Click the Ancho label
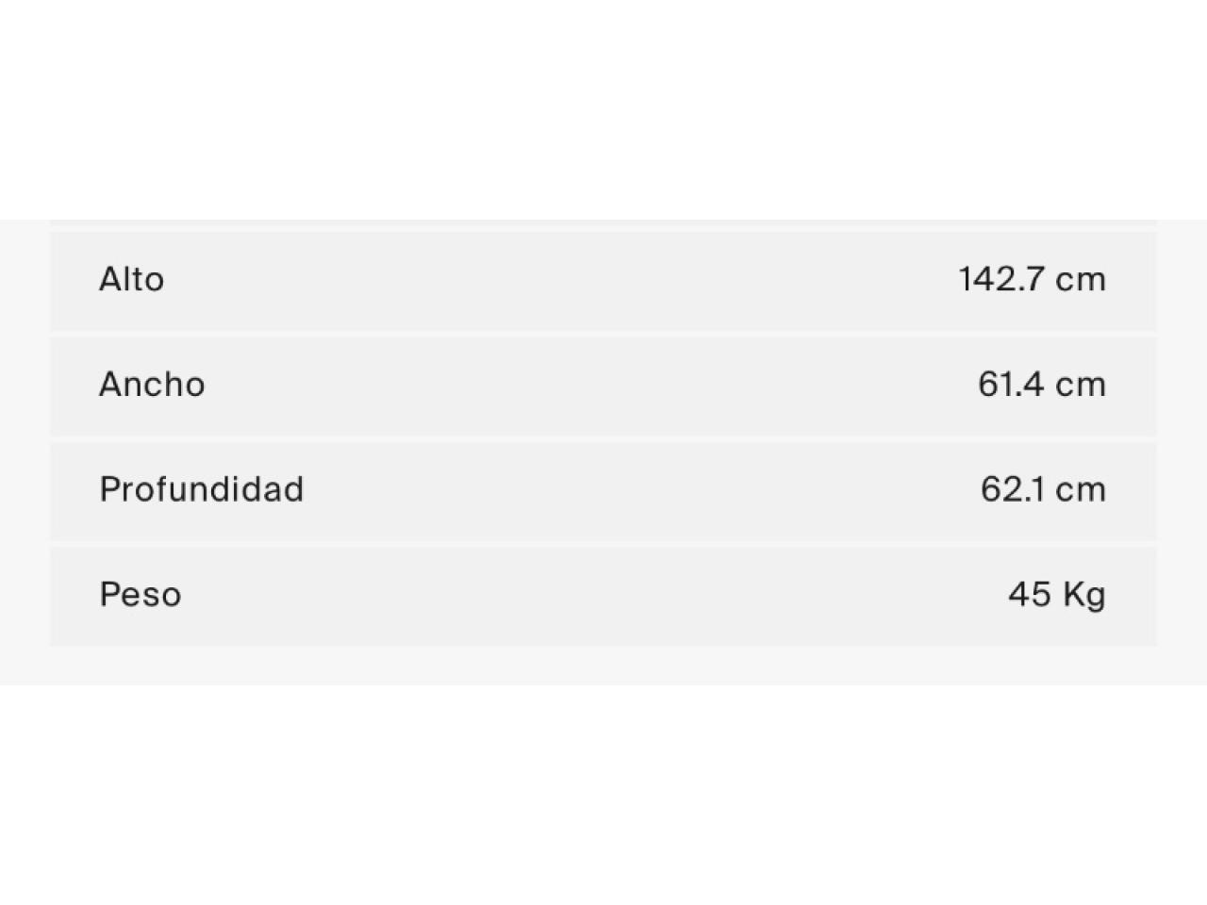 [x=152, y=385]
